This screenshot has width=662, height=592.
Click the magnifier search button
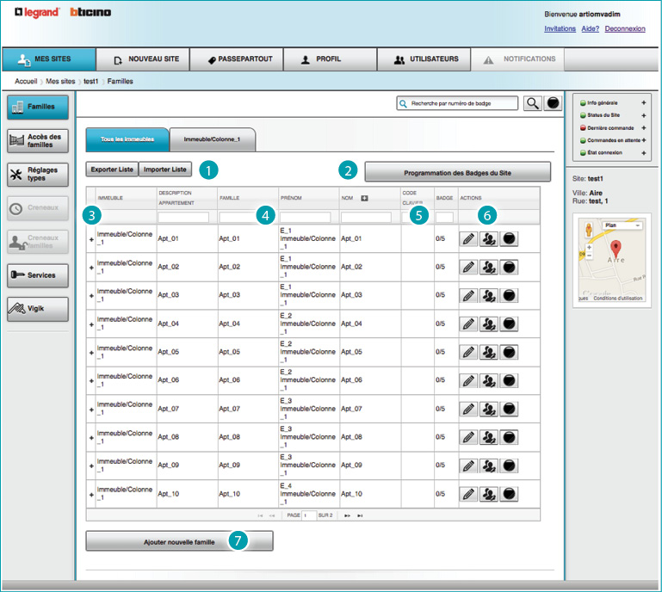coord(533,103)
